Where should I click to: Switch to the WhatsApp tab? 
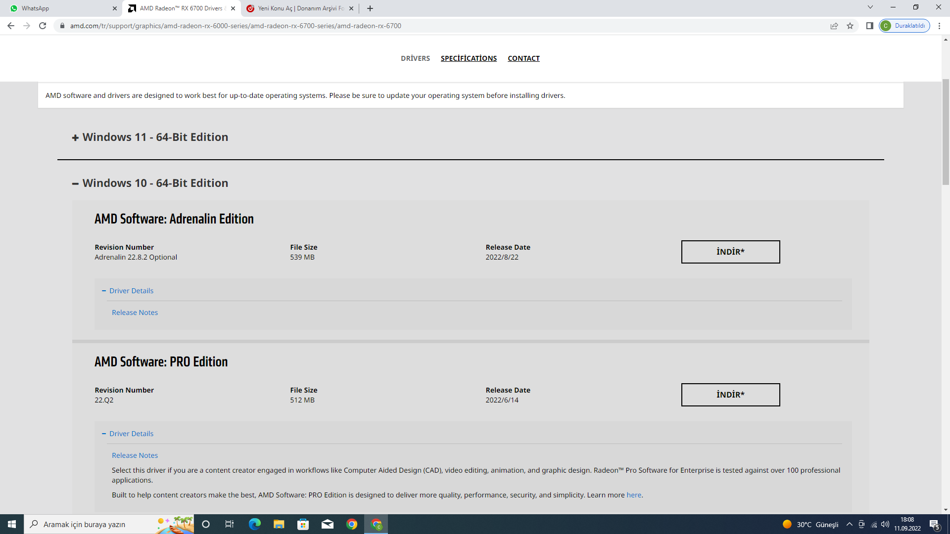[62, 8]
